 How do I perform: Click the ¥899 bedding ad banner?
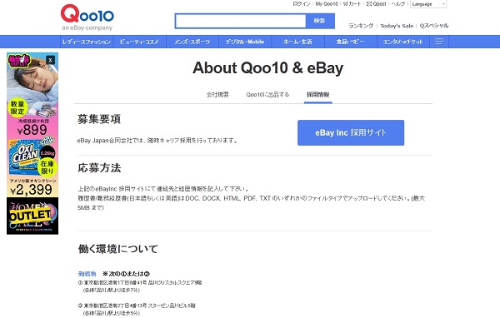point(32,95)
